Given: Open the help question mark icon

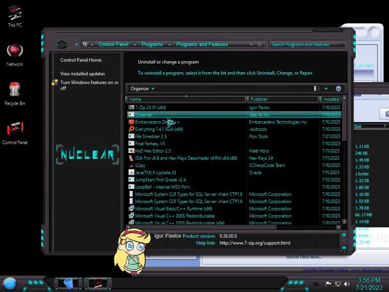Looking at the screenshot, I should [338, 89].
